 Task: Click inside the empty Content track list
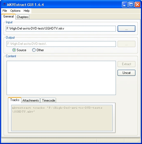pos(61,78)
